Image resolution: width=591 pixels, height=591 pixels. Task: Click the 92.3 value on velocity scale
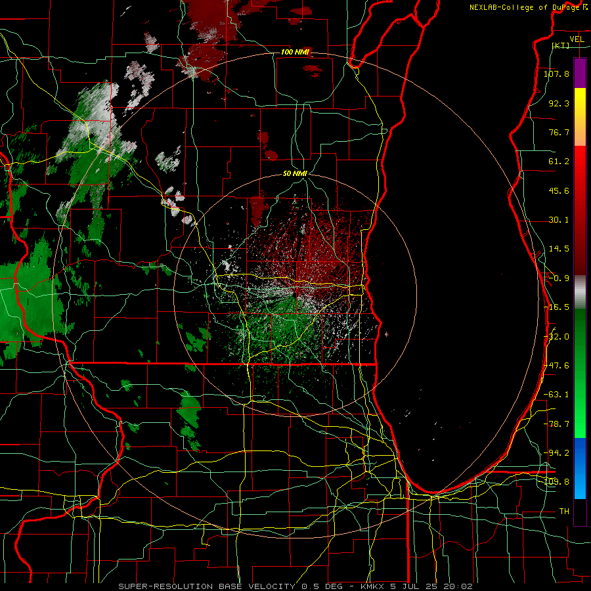(x=559, y=103)
